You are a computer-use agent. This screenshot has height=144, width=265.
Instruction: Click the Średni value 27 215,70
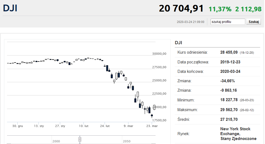(229, 119)
